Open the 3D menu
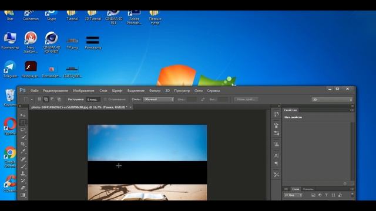 click(x=167, y=91)
